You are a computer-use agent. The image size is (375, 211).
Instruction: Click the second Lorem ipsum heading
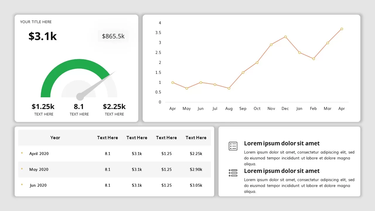tap(282, 171)
